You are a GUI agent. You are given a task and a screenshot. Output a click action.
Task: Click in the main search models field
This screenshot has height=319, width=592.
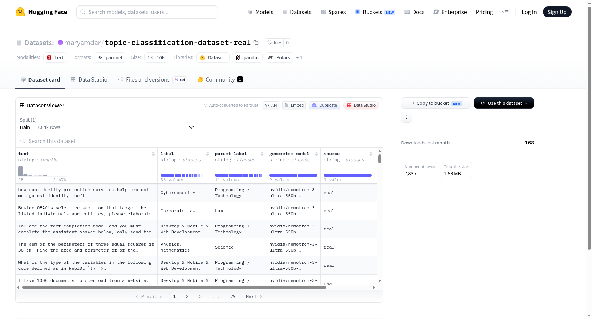(x=147, y=12)
